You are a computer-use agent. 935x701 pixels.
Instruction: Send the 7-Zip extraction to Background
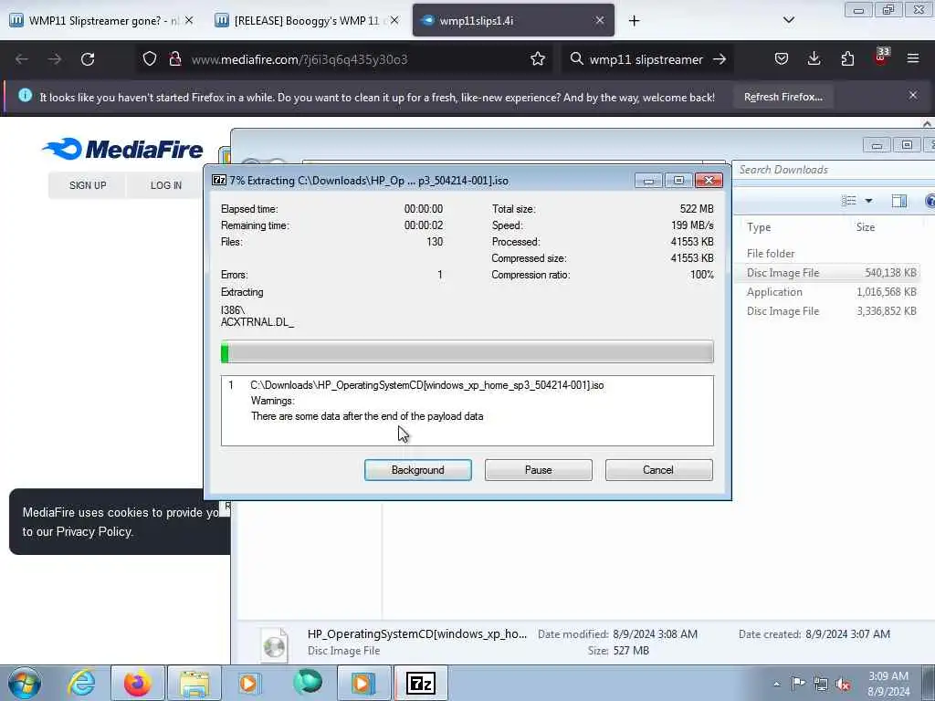417,470
